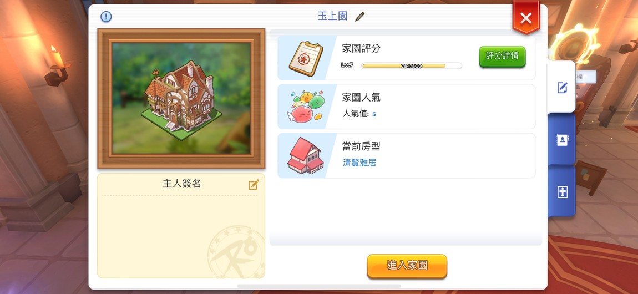Click the horizontal scrollbar at panel bottom

coord(318,286)
